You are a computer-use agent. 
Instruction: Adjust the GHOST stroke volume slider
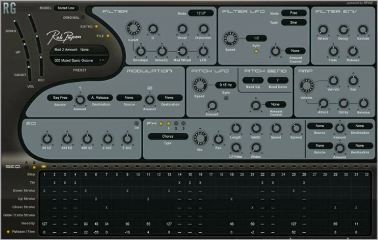(29, 72)
